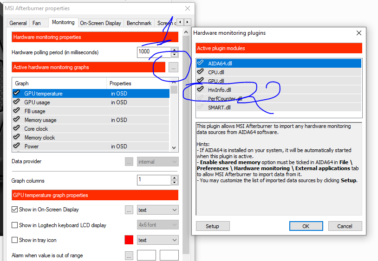Select the HwInfo.dll plugin row
Viewport: 378px width, 261px height.
coord(279,90)
